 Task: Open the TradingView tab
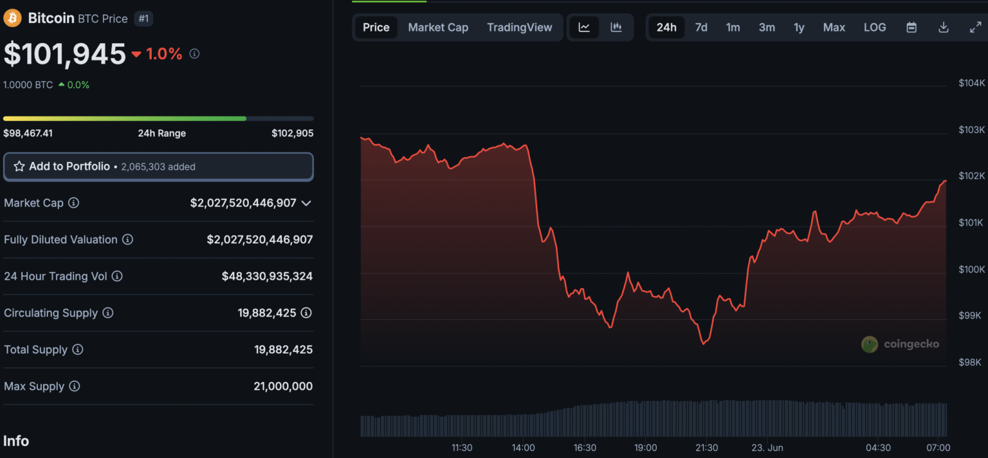coord(519,27)
